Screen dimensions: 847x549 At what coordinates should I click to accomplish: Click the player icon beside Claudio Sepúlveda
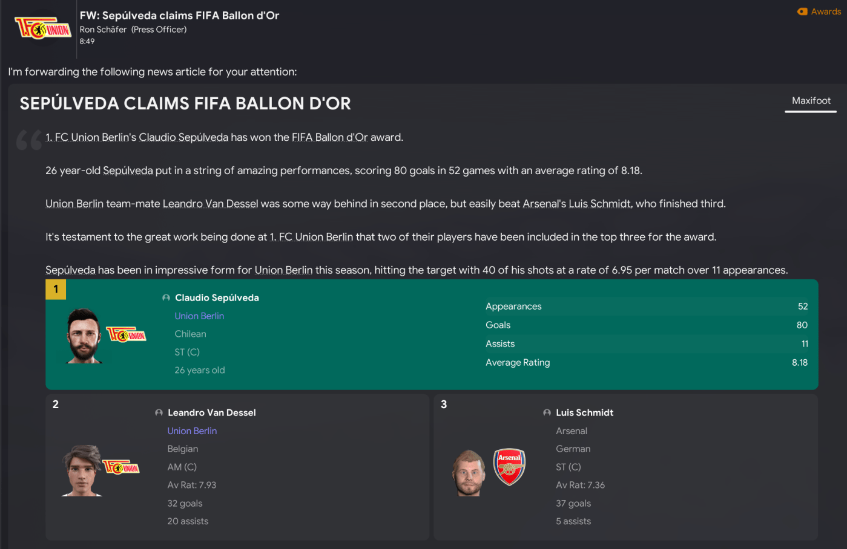pyautogui.click(x=166, y=297)
